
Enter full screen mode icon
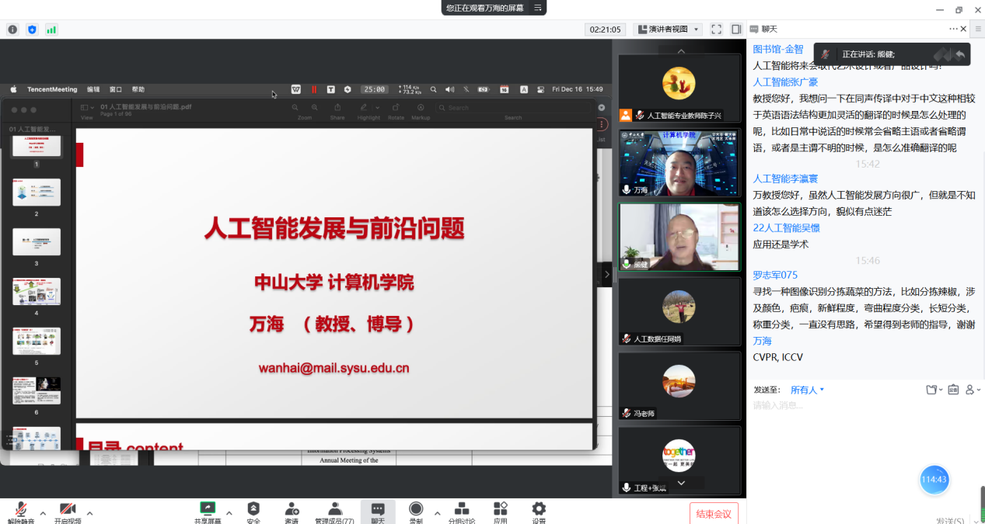pos(716,29)
